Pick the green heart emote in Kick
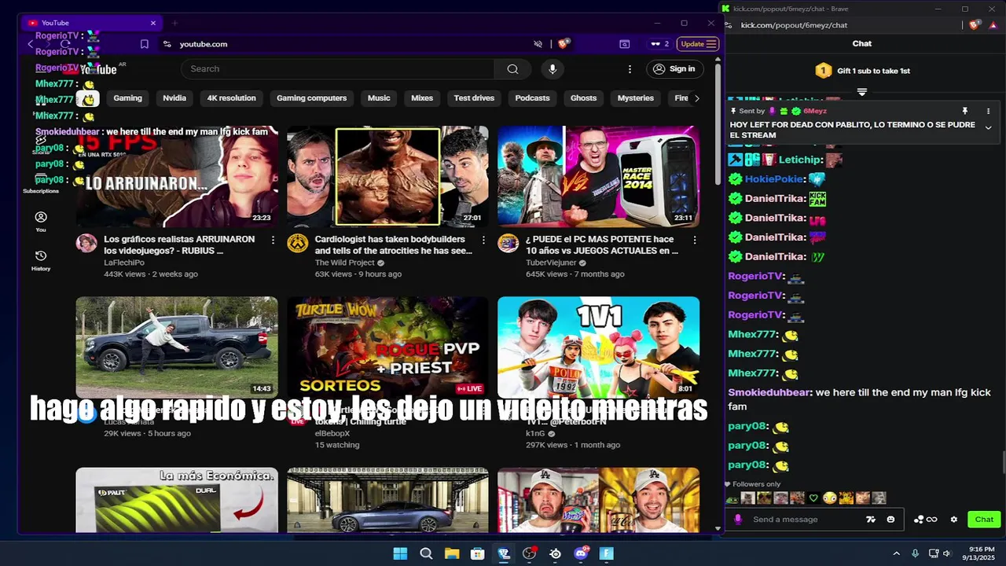 813,498
